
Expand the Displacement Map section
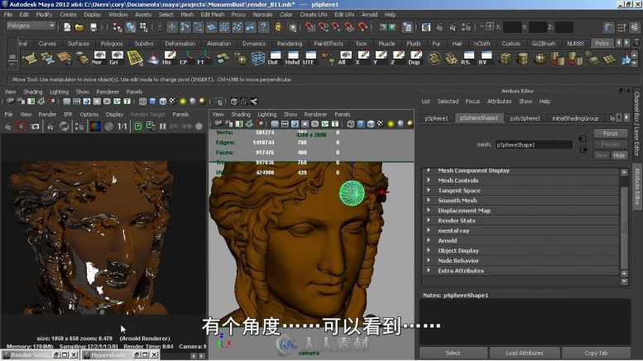coord(521,211)
